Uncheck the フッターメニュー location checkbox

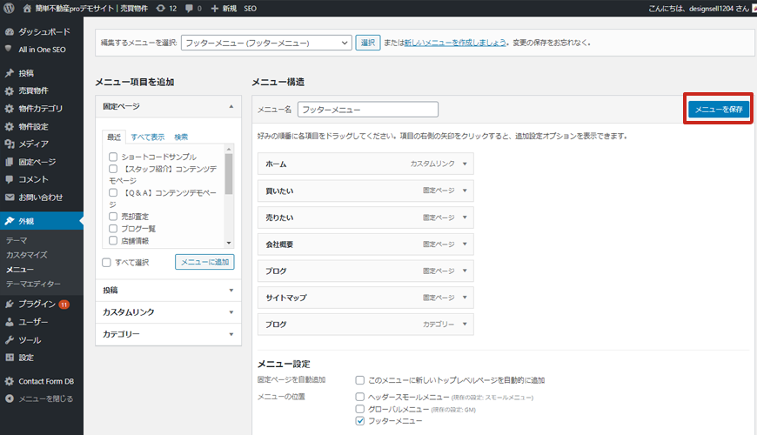pos(360,420)
